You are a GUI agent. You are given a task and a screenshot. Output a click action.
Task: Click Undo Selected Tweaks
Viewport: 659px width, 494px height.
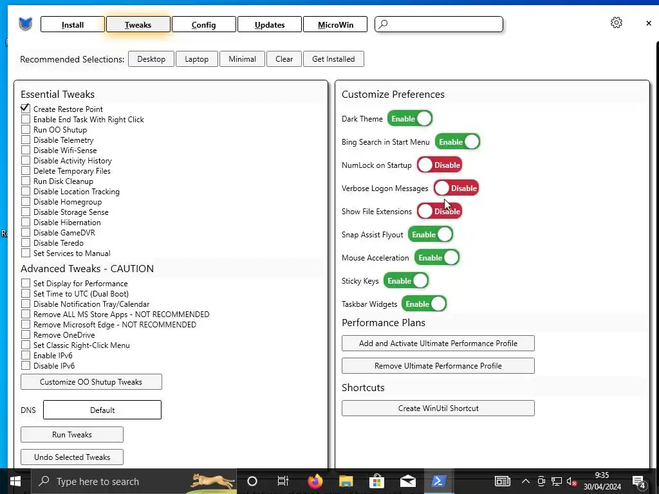click(72, 457)
